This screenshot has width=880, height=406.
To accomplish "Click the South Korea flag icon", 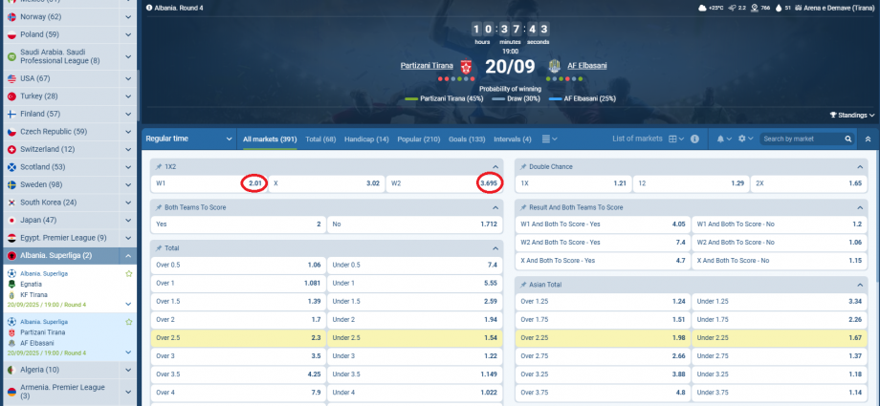I will (11, 203).
